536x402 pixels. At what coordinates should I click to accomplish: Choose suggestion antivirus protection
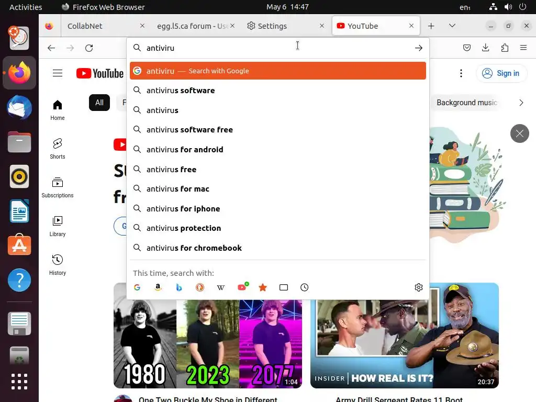pyautogui.click(x=277, y=228)
